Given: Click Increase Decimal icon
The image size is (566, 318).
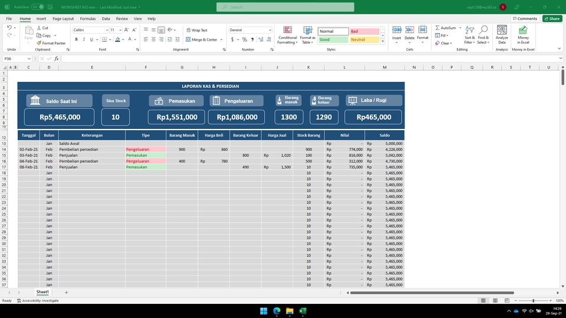Looking at the screenshot, I should tap(261, 39).
